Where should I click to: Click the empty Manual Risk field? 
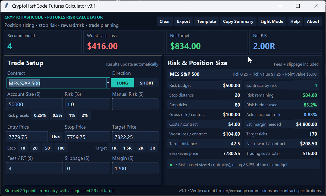(136, 104)
